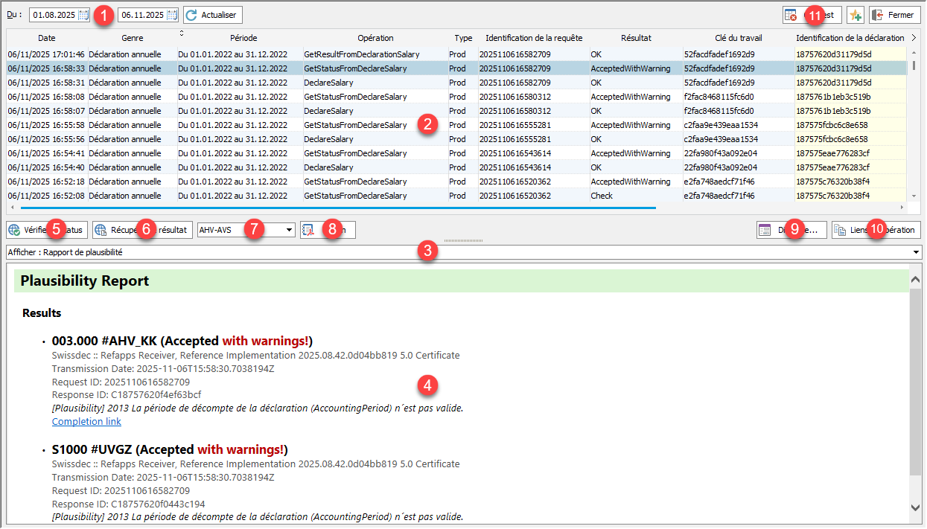The height and width of the screenshot is (529, 927).
Task: Click the start date input field
Action: [x=54, y=15]
